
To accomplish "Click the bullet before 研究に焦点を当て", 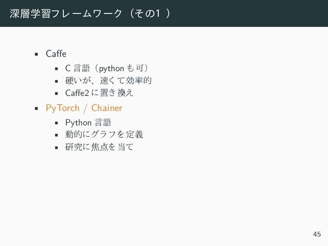I will pos(56,148).
